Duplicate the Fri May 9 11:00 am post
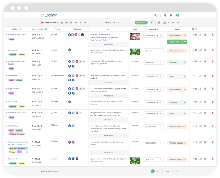This screenshot has width=220, height=178. click(205, 142)
